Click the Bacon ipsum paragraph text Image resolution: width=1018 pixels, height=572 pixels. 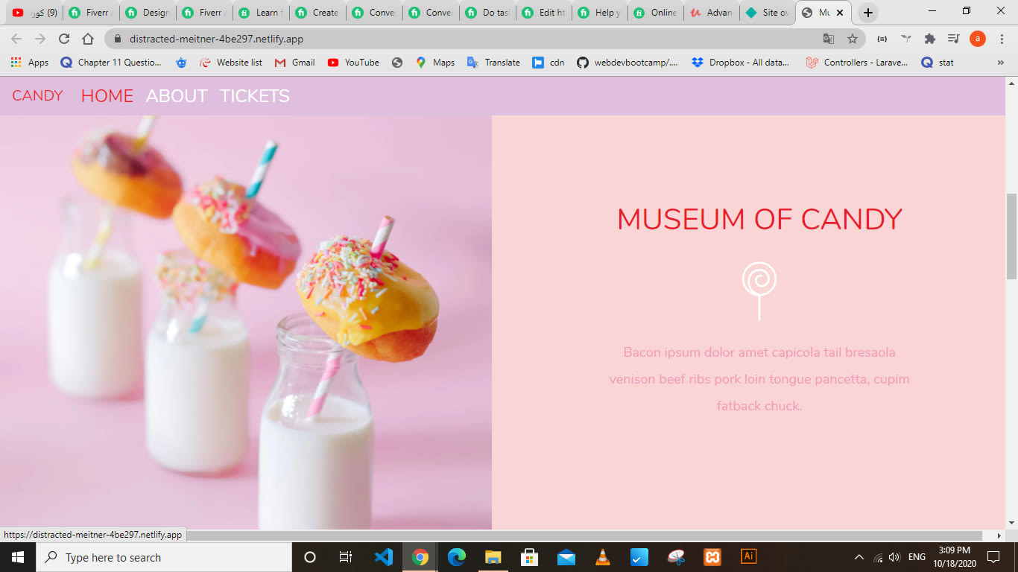click(759, 379)
